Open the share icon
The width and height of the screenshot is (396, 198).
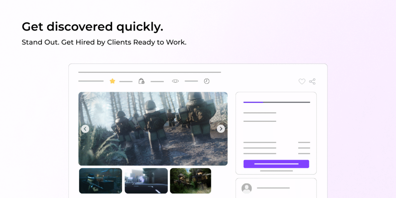[312, 81]
